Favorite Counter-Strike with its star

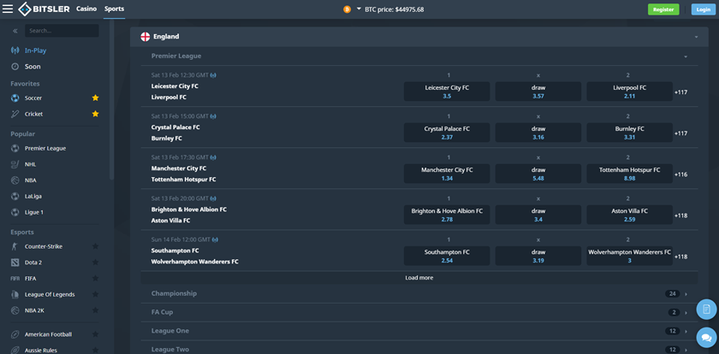tap(95, 246)
